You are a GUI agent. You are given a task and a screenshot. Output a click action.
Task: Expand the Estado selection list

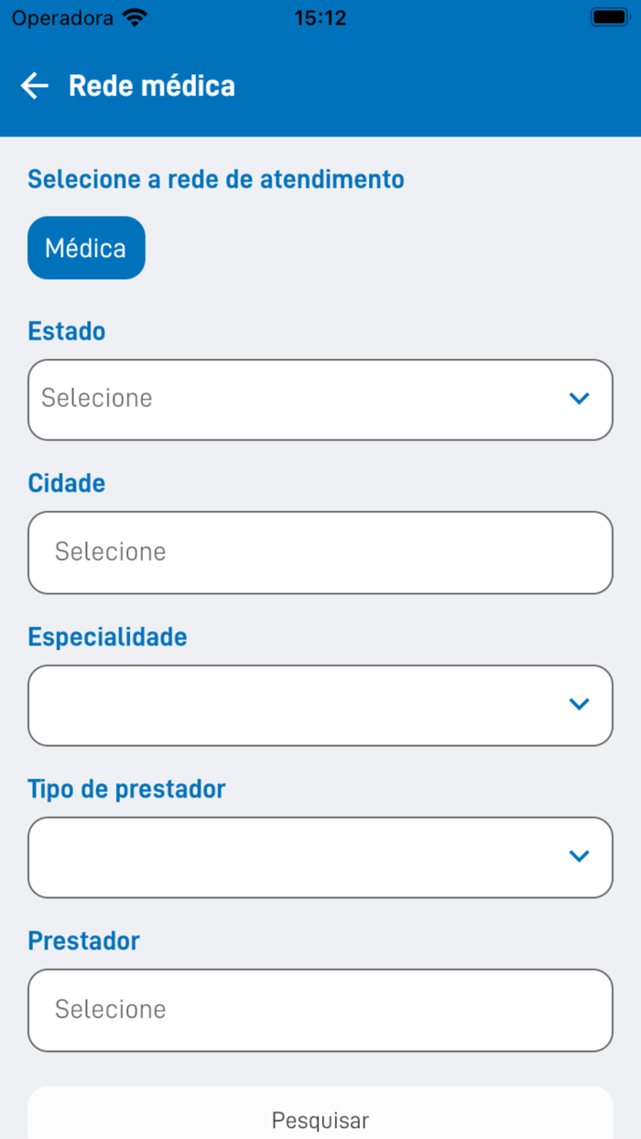[320, 398]
